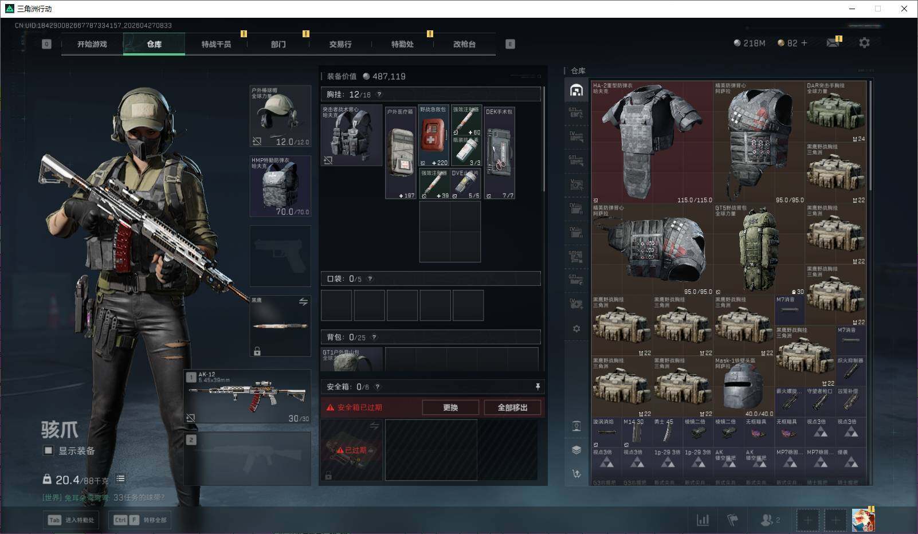Select the 勇士 45 magazine item
This screenshot has width=918, height=534.
667,433
